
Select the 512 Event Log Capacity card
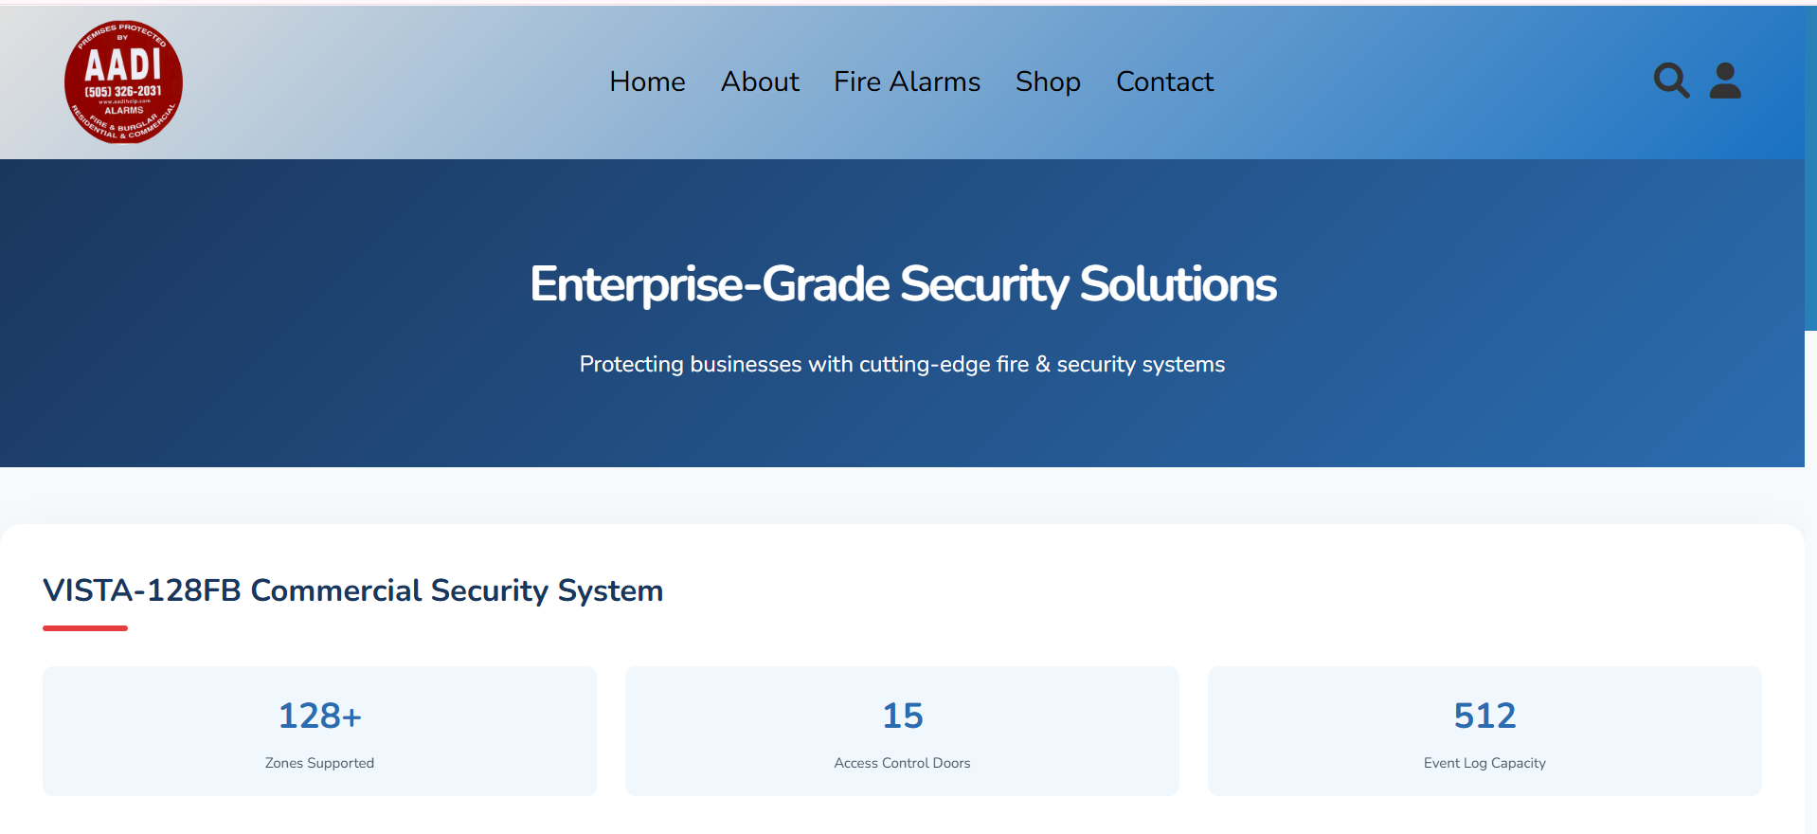(x=1484, y=731)
